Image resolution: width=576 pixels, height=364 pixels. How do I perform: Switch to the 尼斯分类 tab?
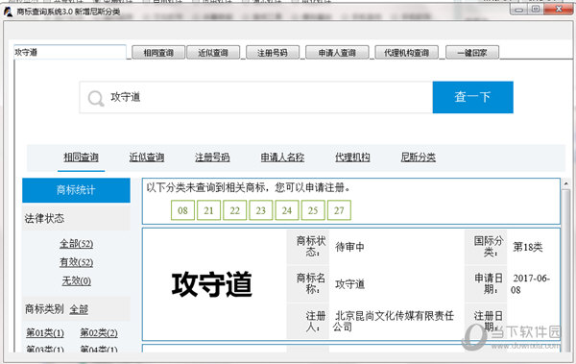pos(418,158)
